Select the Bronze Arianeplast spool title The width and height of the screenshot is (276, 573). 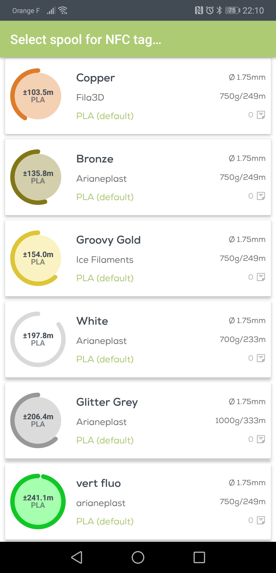pos(95,159)
